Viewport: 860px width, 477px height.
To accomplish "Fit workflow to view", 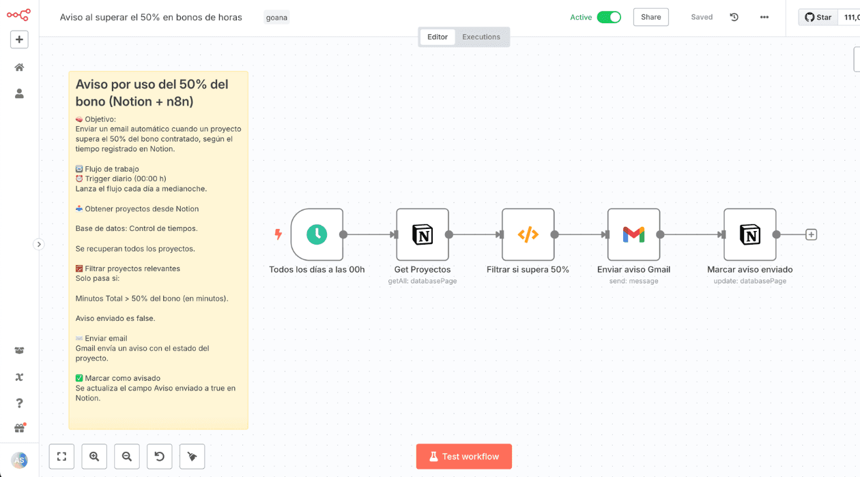I will coord(61,456).
